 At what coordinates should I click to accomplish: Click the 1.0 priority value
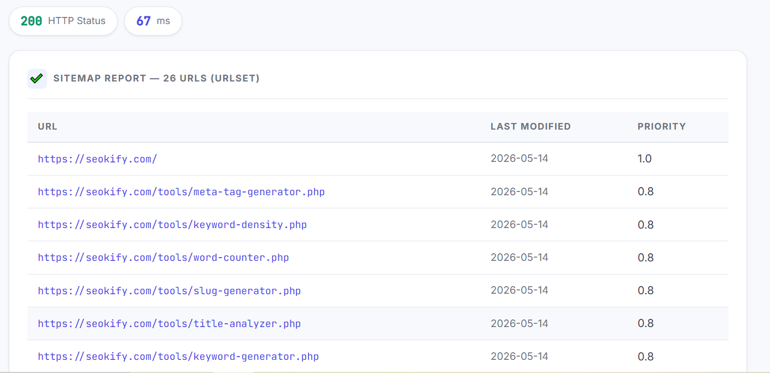click(x=645, y=159)
